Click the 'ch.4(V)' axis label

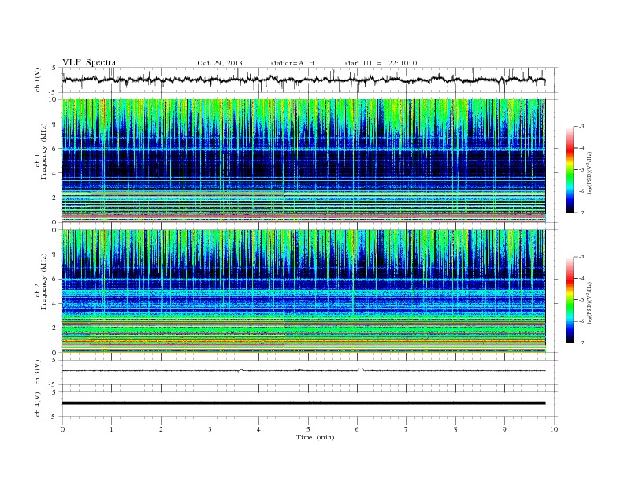(38, 404)
